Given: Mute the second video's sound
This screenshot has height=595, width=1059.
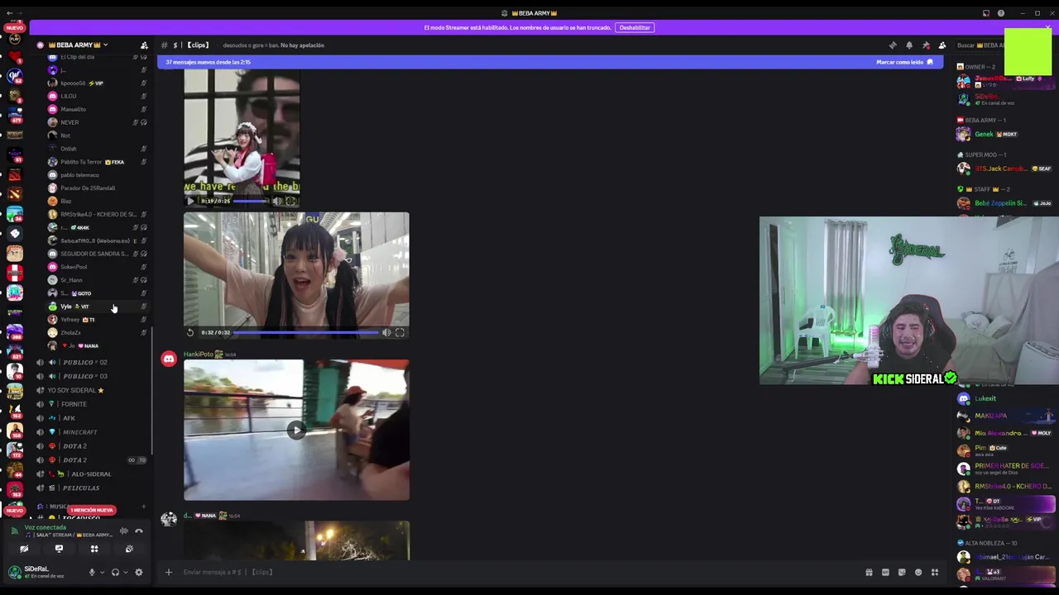Looking at the screenshot, I should coord(386,332).
